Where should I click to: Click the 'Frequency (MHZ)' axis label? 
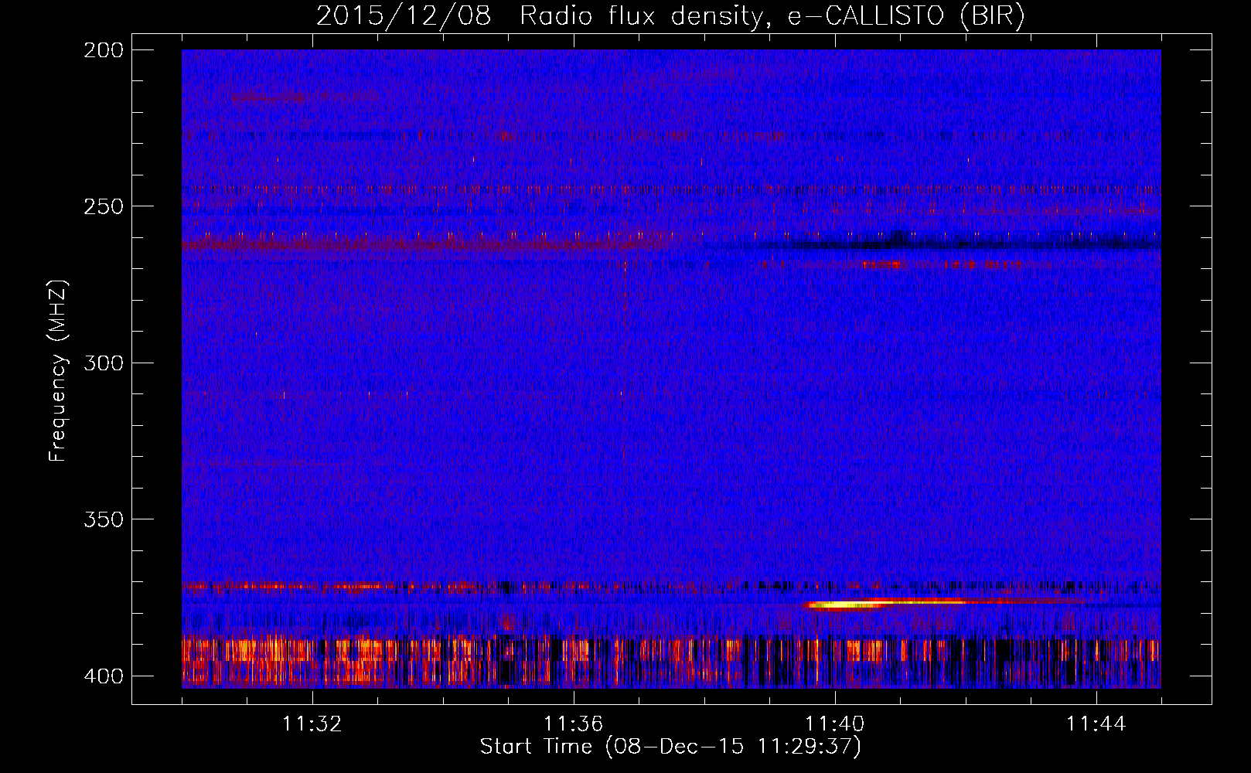pyautogui.click(x=58, y=370)
